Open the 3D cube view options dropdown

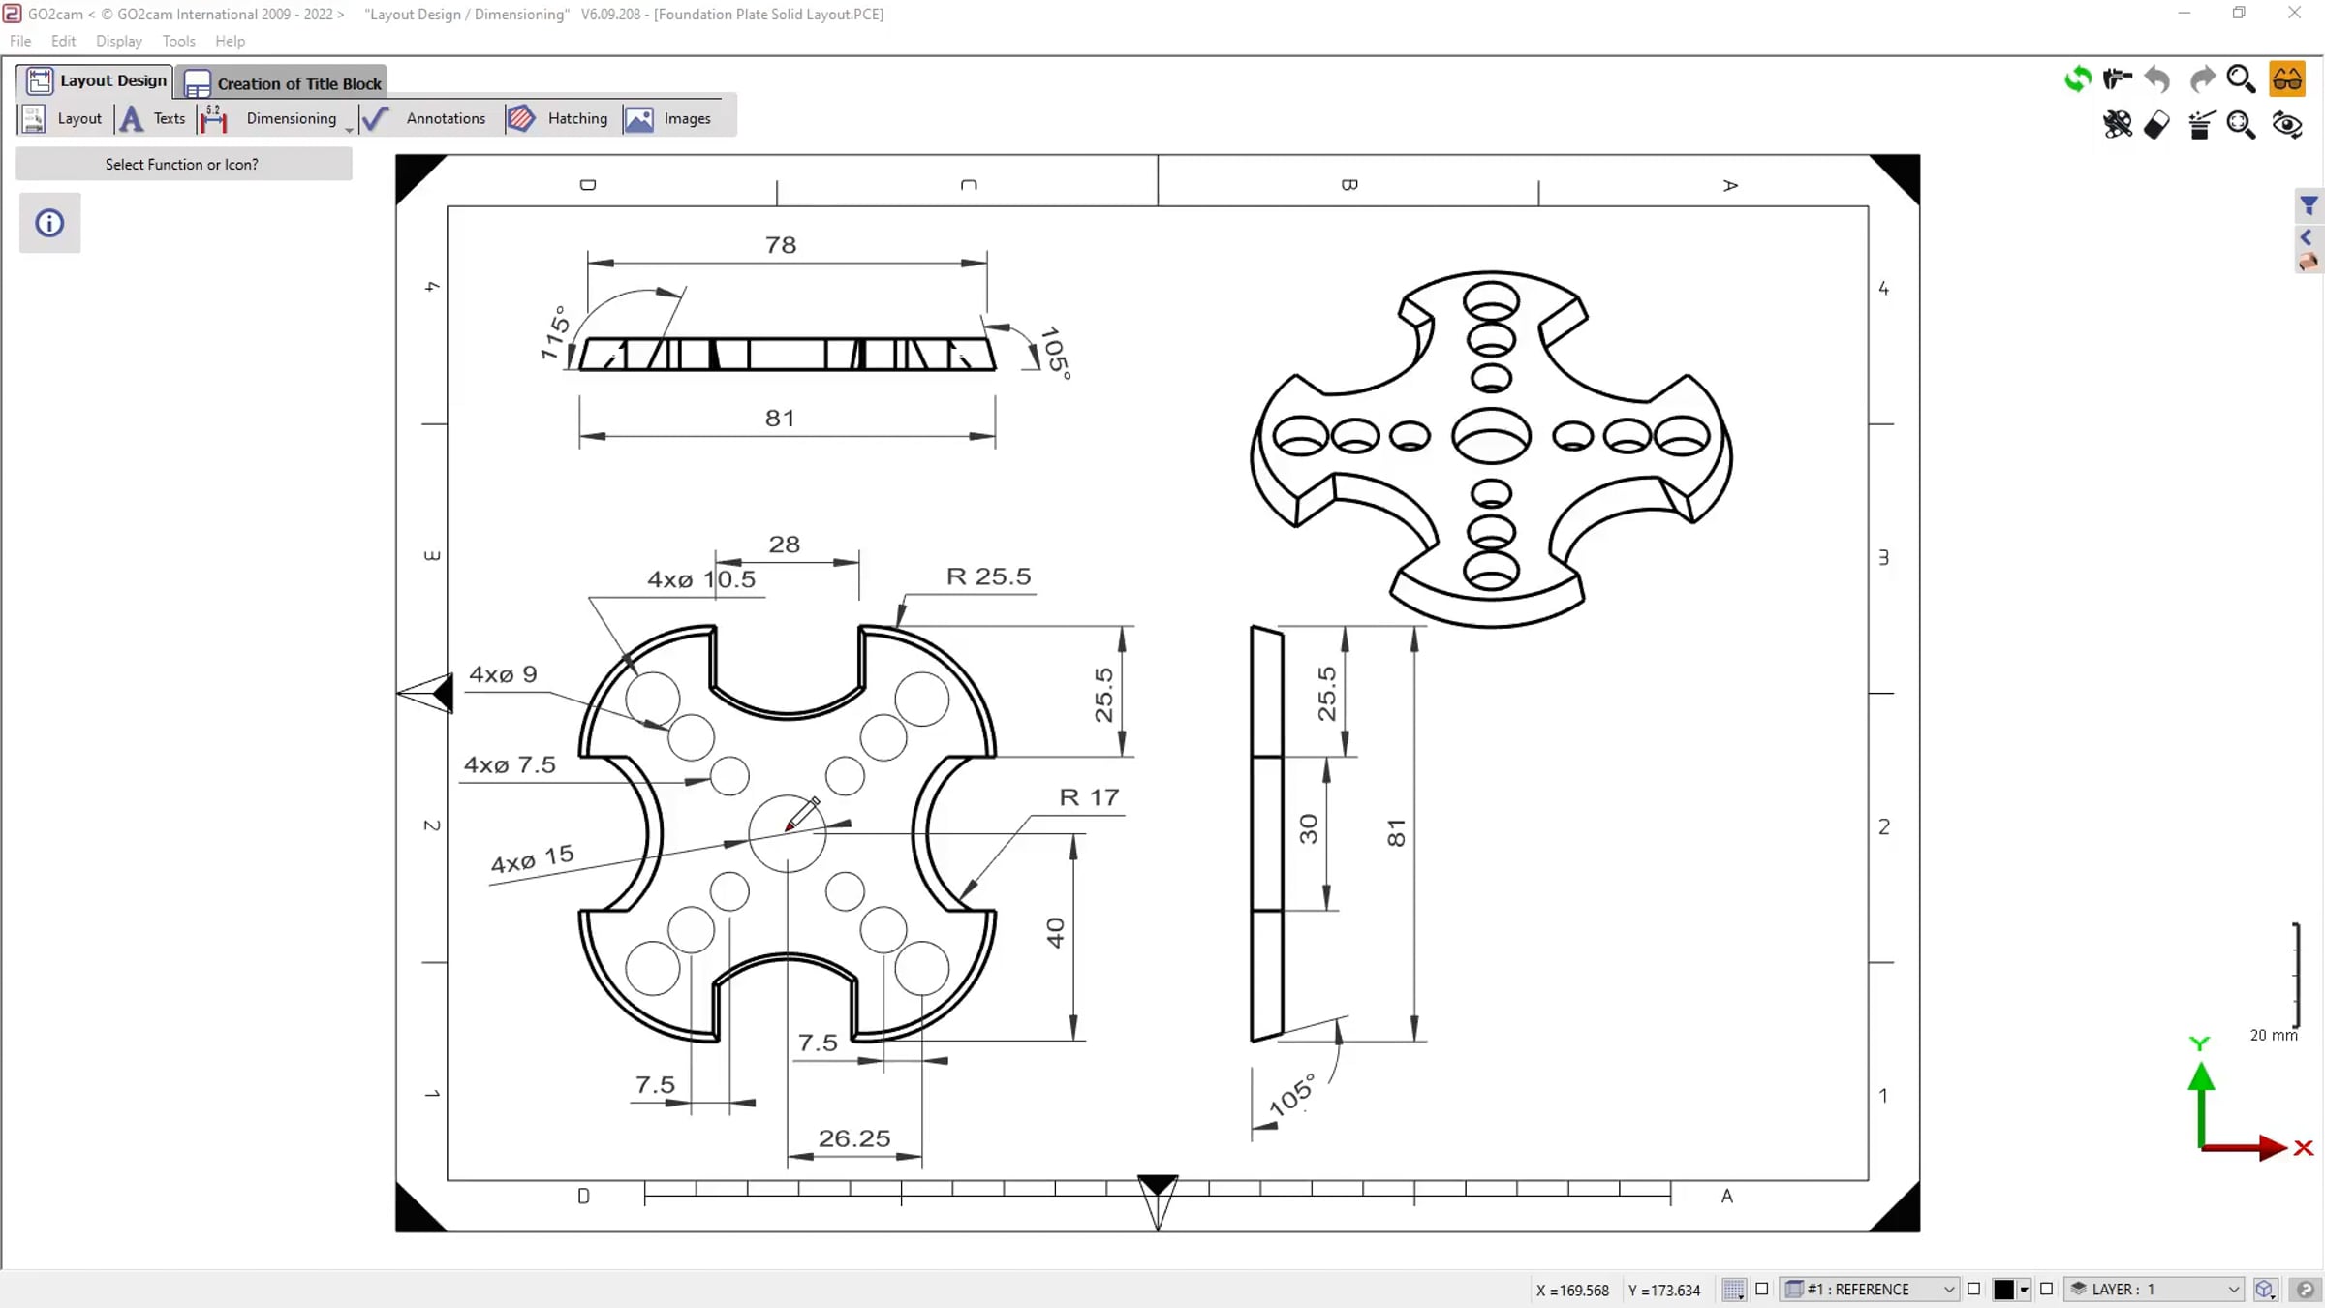tap(2265, 1290)
